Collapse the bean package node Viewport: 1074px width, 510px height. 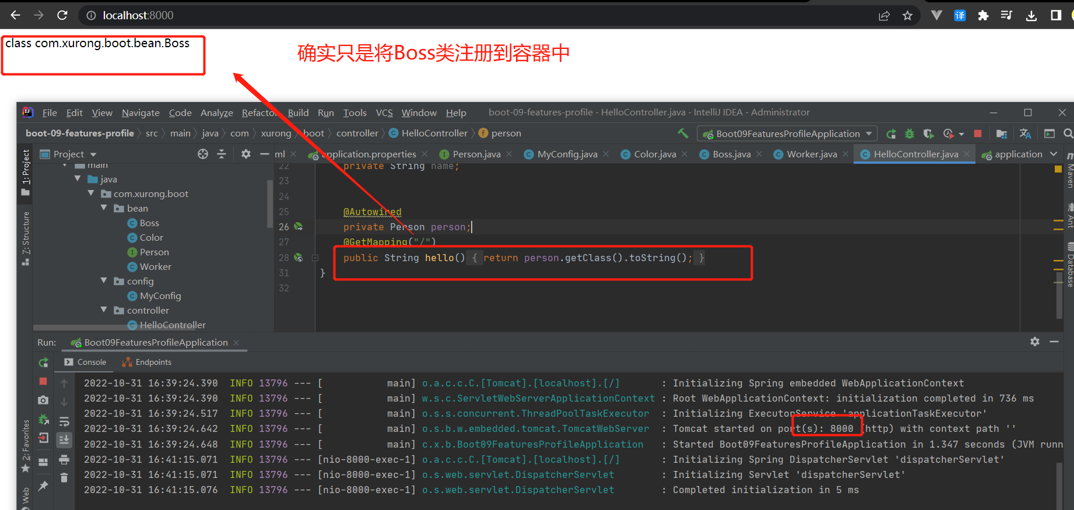coord(104,208)
